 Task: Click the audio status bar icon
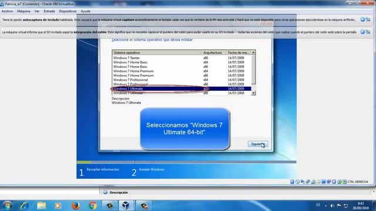[303, 182]
